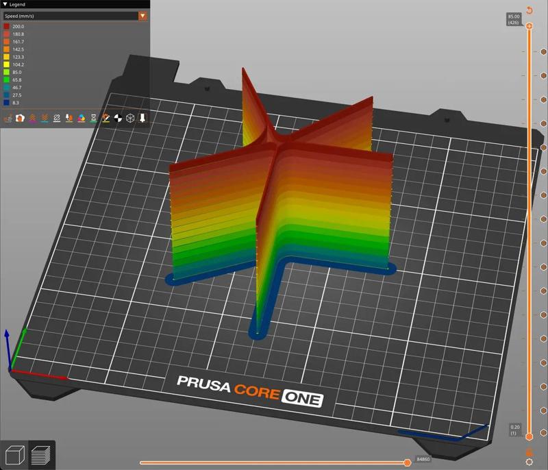Viewport: 548px width, 470px height.
Task: Toggle color change markers in the legend
Action: click(x=82, y=118)
